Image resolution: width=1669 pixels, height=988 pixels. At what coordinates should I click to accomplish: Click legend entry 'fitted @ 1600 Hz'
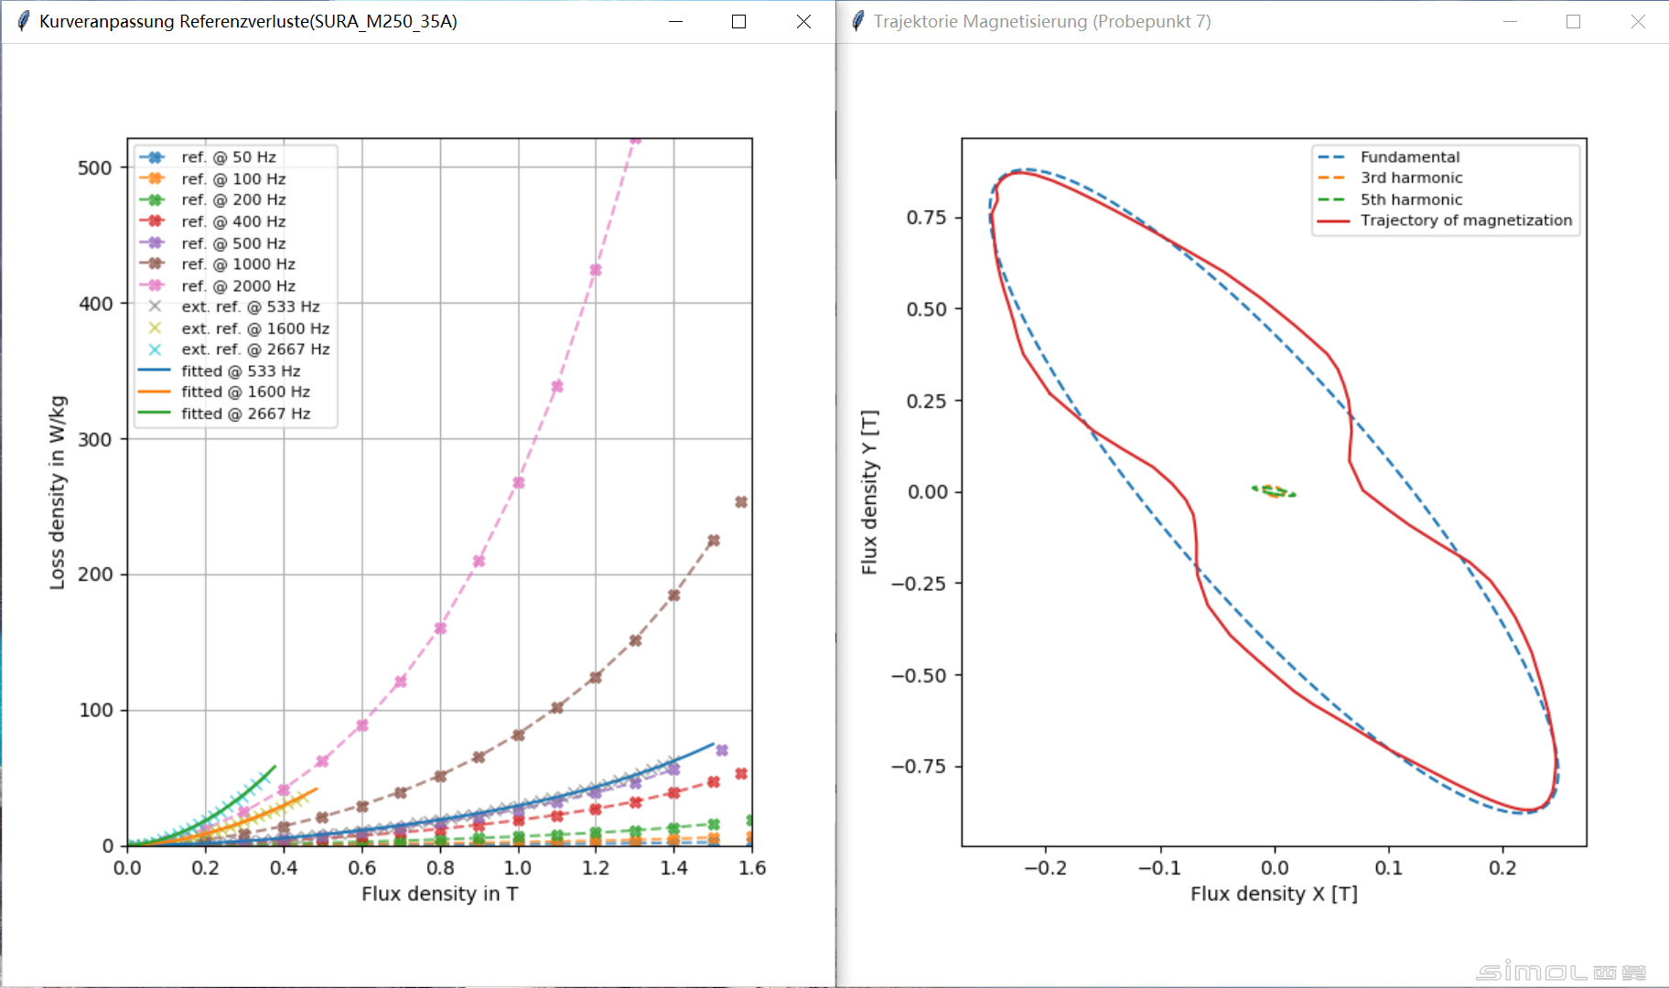pos(224,392)
